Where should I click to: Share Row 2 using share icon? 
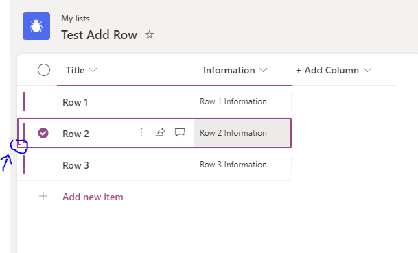(160, 132)
